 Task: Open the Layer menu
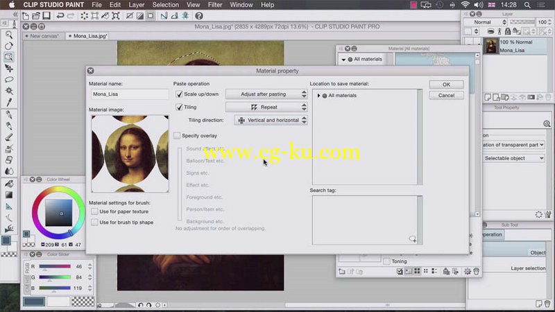[136, 5]
